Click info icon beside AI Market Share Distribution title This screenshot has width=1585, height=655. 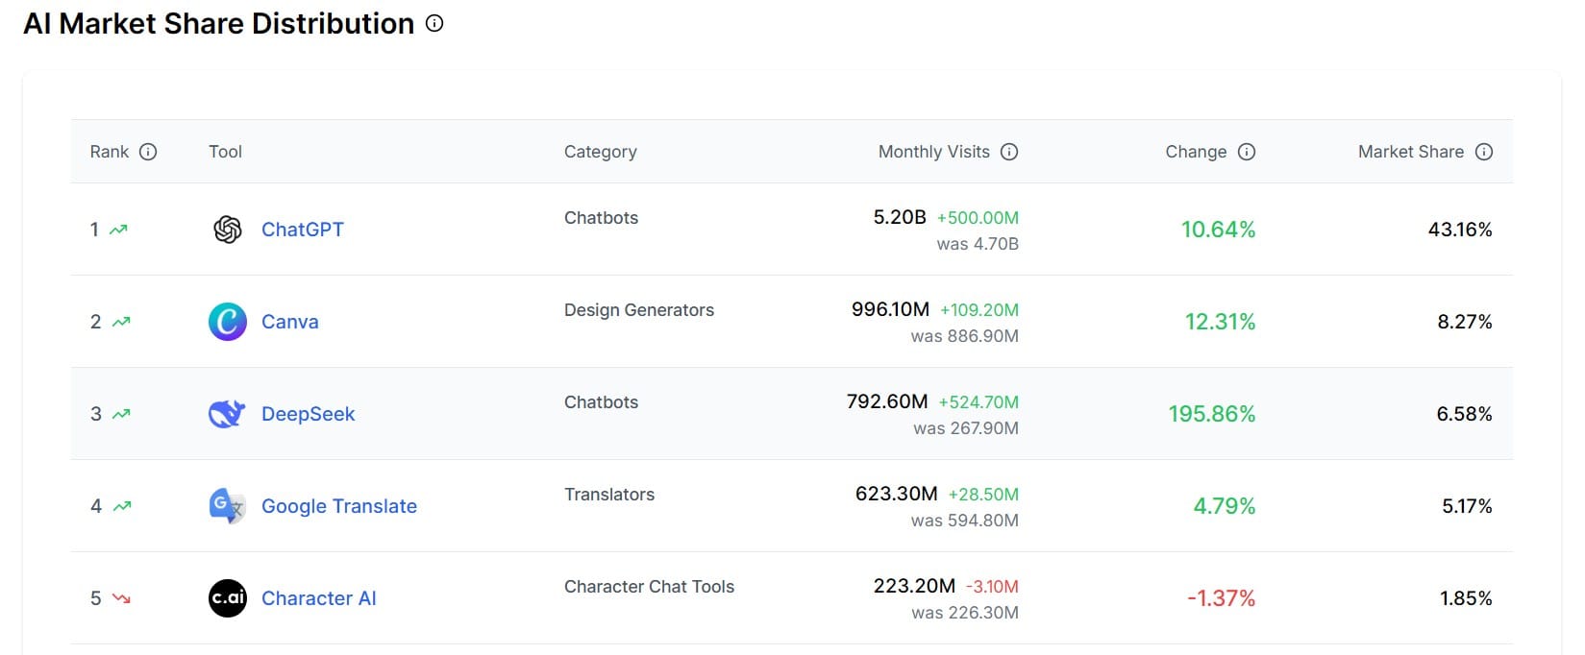(434, 23)
